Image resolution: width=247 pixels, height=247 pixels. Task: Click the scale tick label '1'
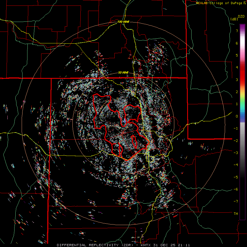coord(237,104)
